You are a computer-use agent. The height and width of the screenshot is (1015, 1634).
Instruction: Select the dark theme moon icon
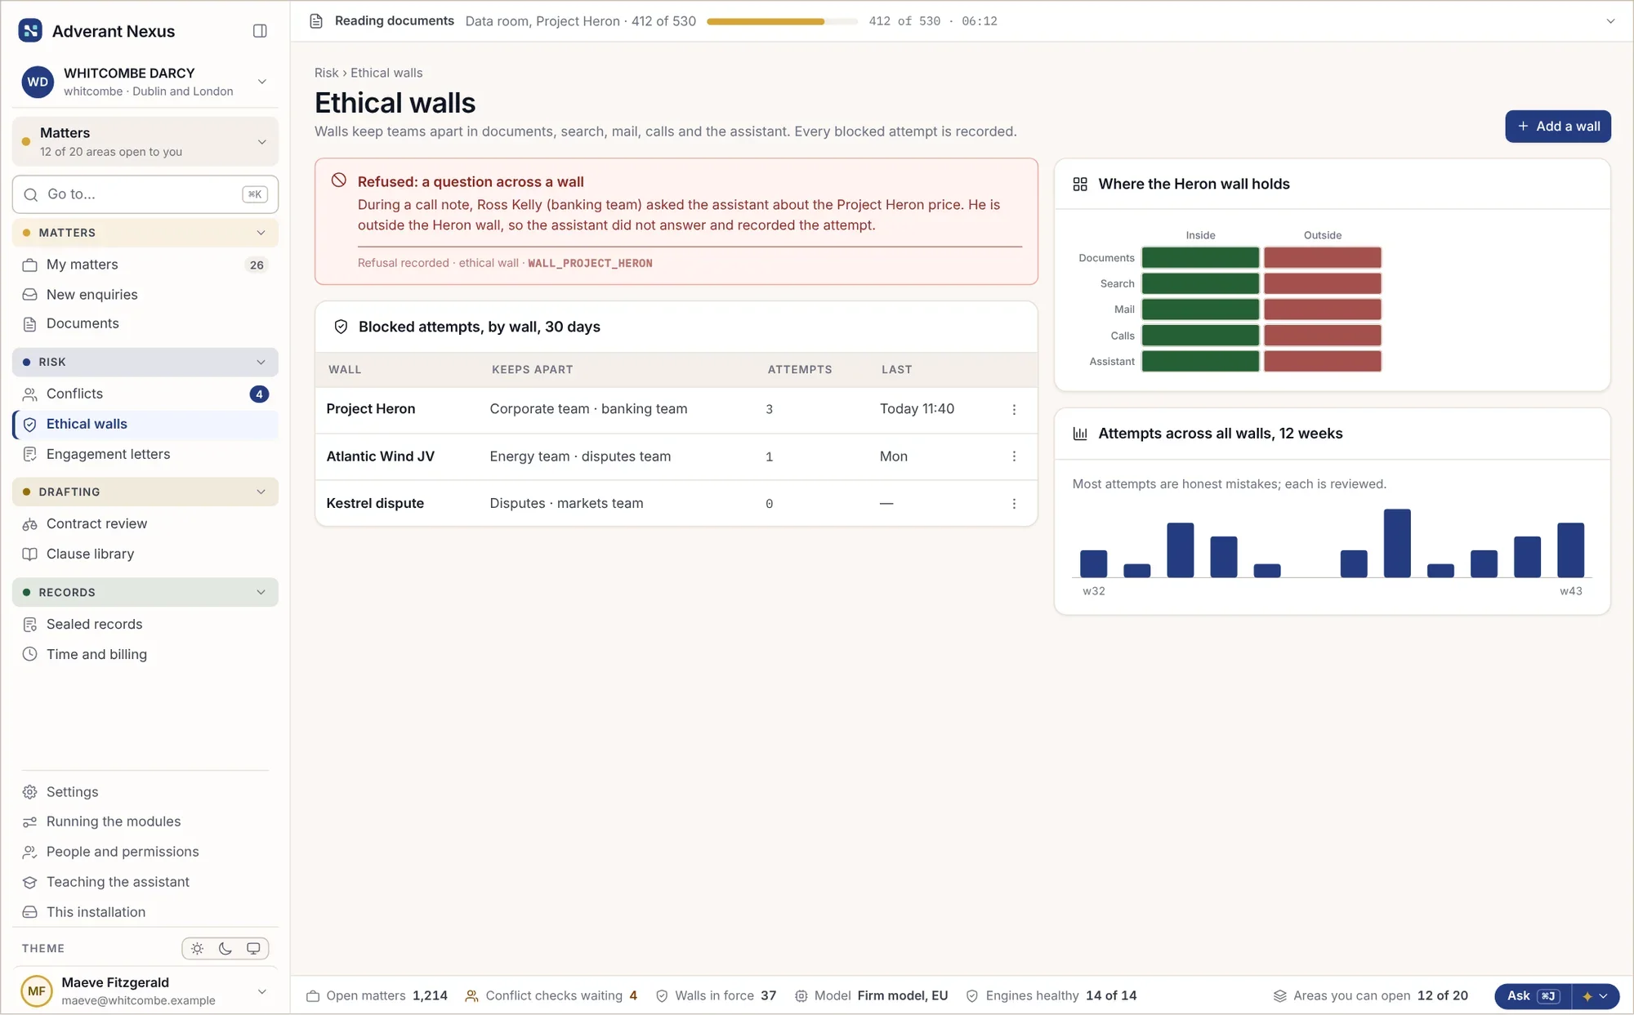[225, 948]
